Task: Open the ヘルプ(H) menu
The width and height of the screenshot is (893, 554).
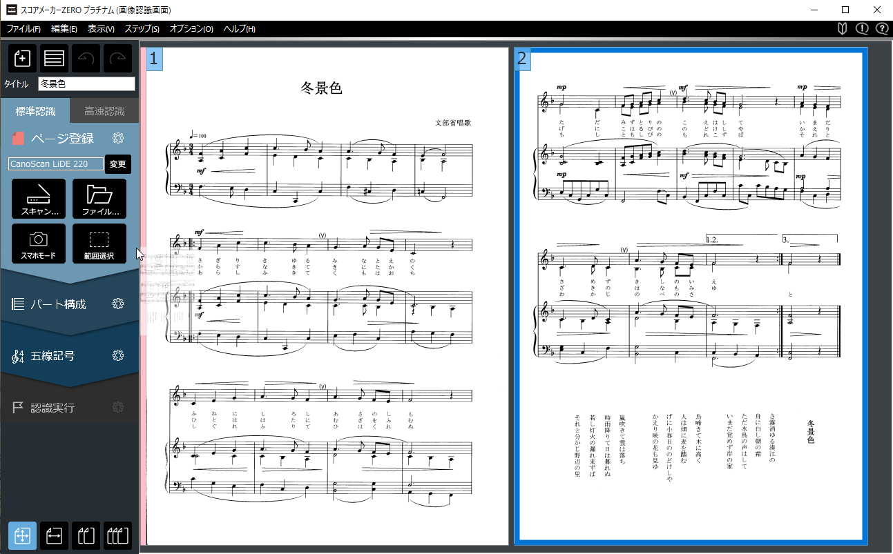Action: click(239, 29)
